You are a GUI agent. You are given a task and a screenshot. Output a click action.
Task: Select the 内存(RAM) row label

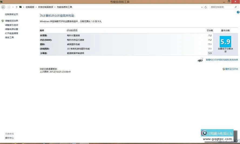pos(46,40)
